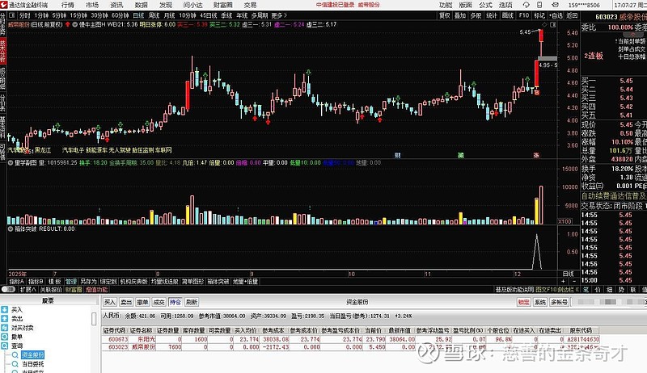The image size is (647, 373).
Task: Expand the 更多 periods dropdown
Action: pos(278,15)
